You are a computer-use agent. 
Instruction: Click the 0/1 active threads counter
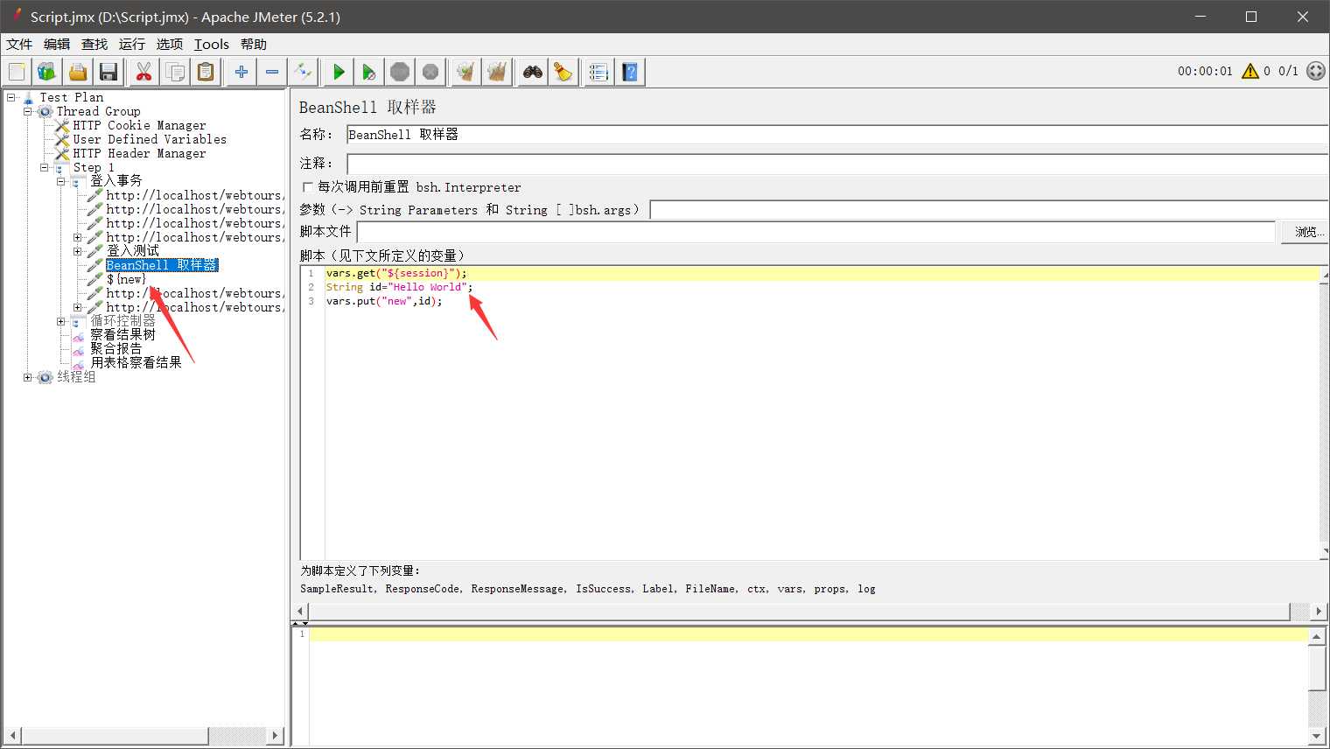coord(1288,71)
